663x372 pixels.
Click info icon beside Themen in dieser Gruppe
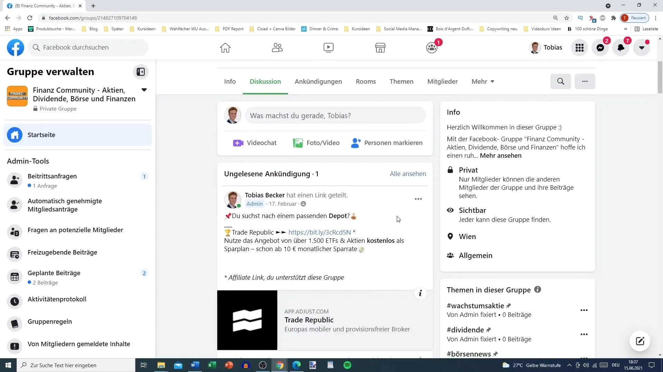coord(538,290)
